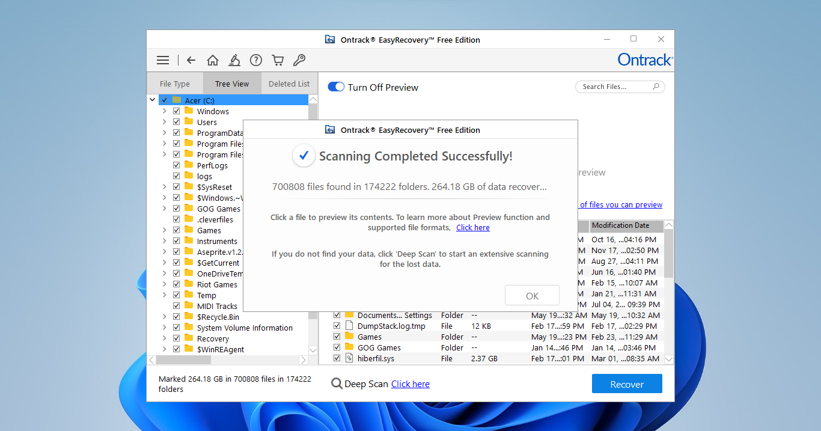This screenshot has height=431, width=821.
Task: Click the $Recycle.Bin folder icon
Action: point(189,317)
